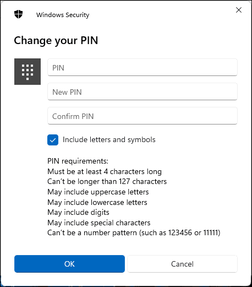This screenshot has height=287, width=252.
Task: Click the PIN keypad icon
Action: point(28,72)
